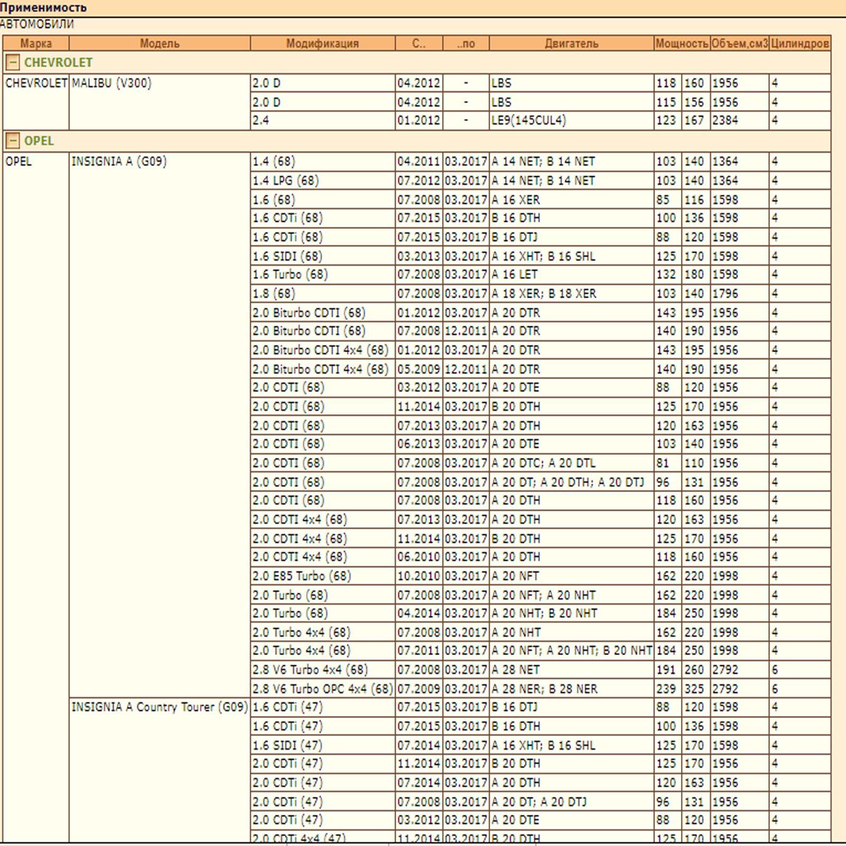Click the Двигатель column header

tap(572, 43)
